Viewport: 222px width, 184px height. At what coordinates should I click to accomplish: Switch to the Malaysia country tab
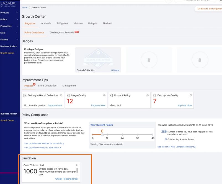tap(93, 23)
